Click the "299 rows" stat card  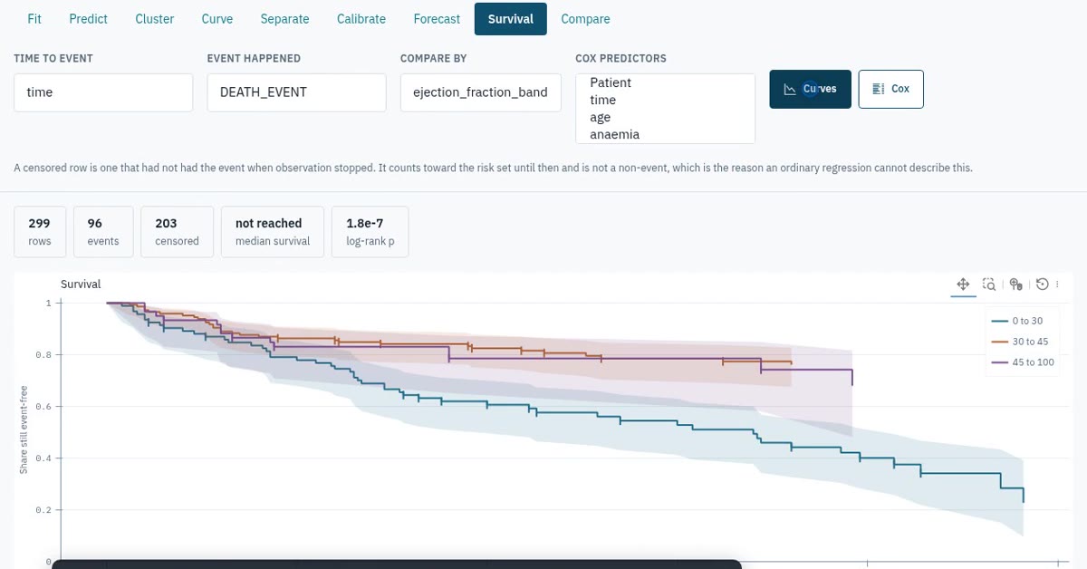pos(40,232)
